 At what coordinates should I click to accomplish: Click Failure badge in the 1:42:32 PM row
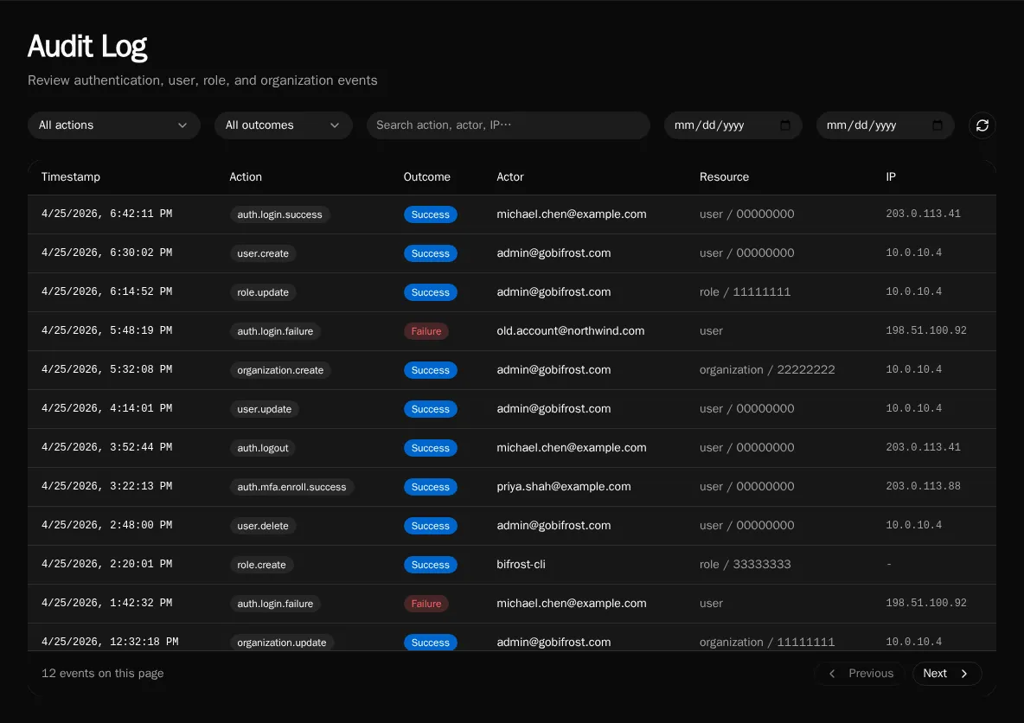426,604
